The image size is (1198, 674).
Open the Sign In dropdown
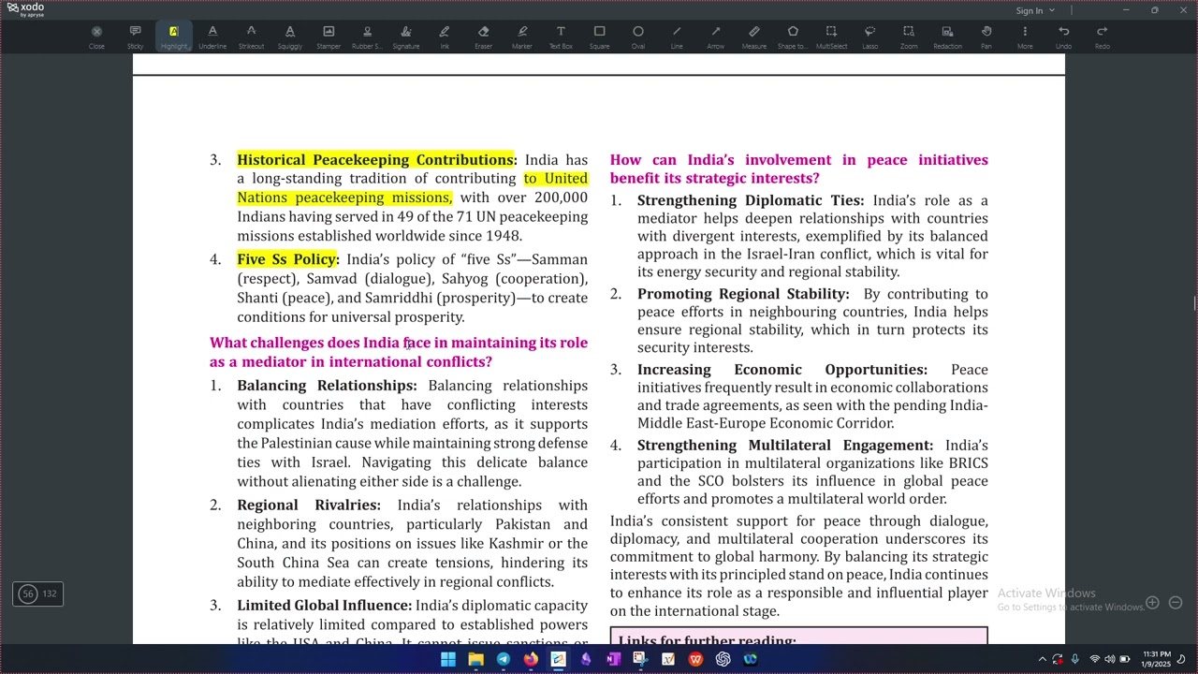coord(1035,10)
